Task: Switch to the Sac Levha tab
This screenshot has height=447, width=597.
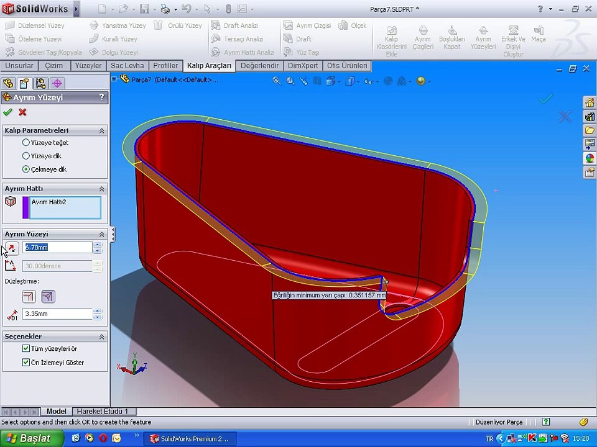Action: pos(127,65)
